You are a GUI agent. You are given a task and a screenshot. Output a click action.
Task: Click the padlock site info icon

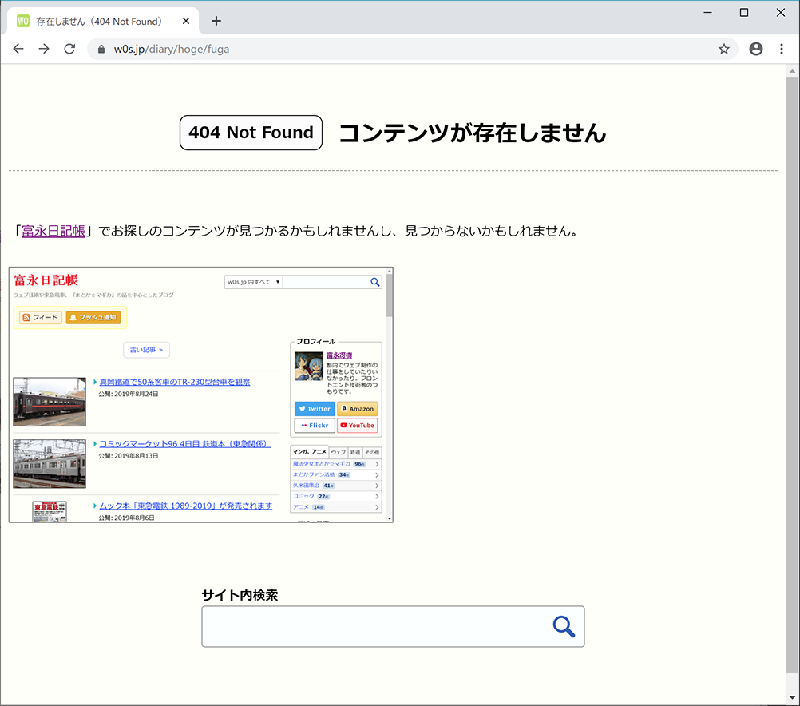click(101, 49)
